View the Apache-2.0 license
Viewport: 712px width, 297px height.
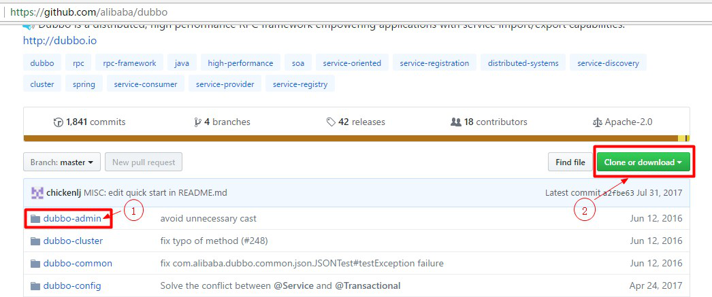click(623, 122)
